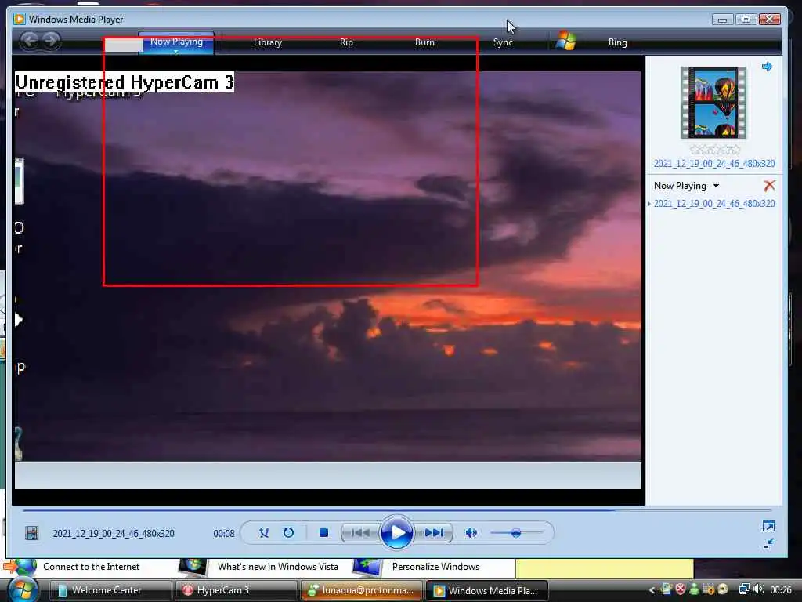This screenshot has width=802, height=602.
Task: Mute the sound with the speaker icon
Action: [471, 533]
